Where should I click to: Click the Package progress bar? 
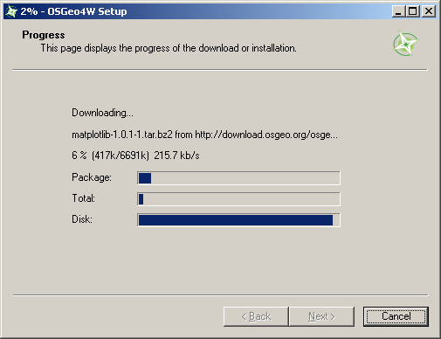[238, 178]
